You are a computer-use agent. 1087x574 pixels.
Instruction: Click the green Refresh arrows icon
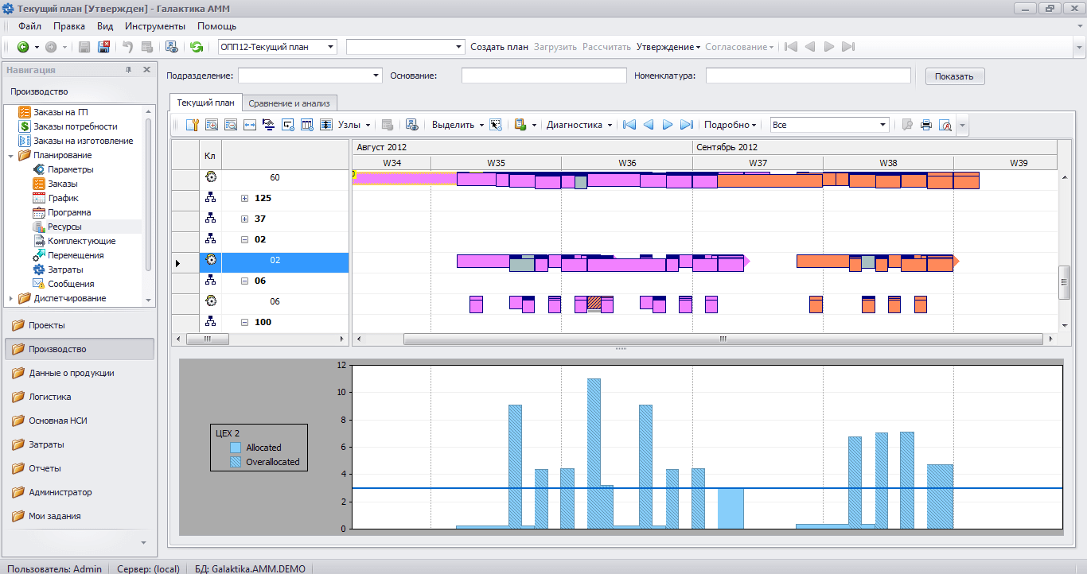[197, 47]
